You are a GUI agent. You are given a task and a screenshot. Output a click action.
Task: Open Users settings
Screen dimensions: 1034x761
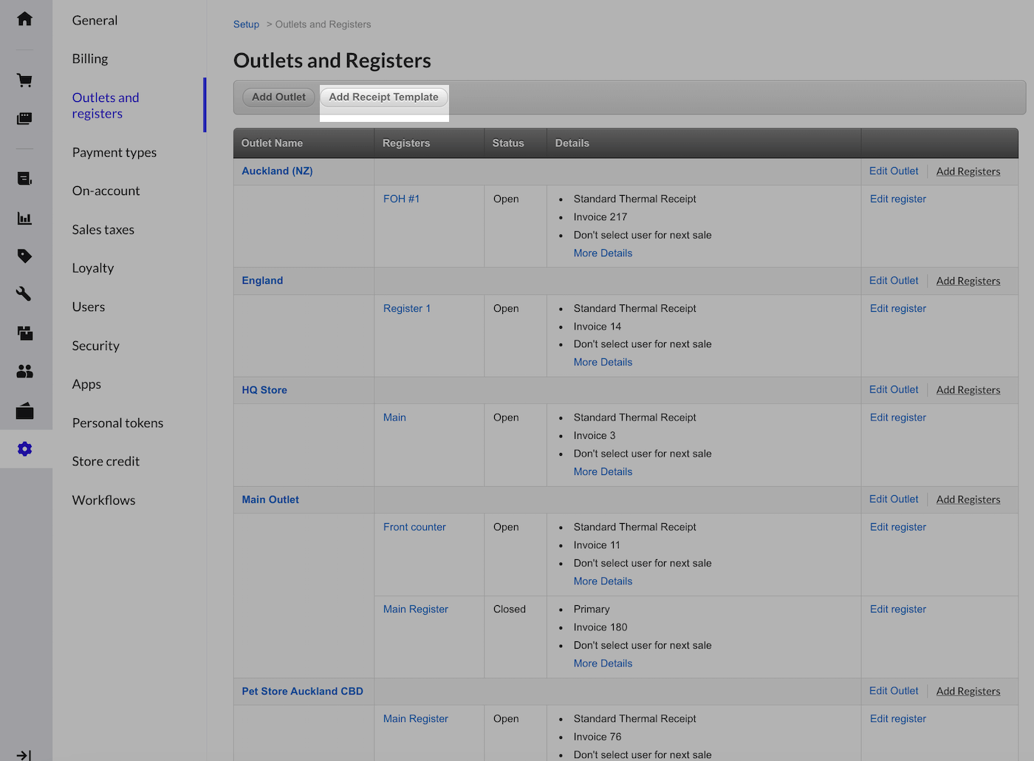coord(89,307)
